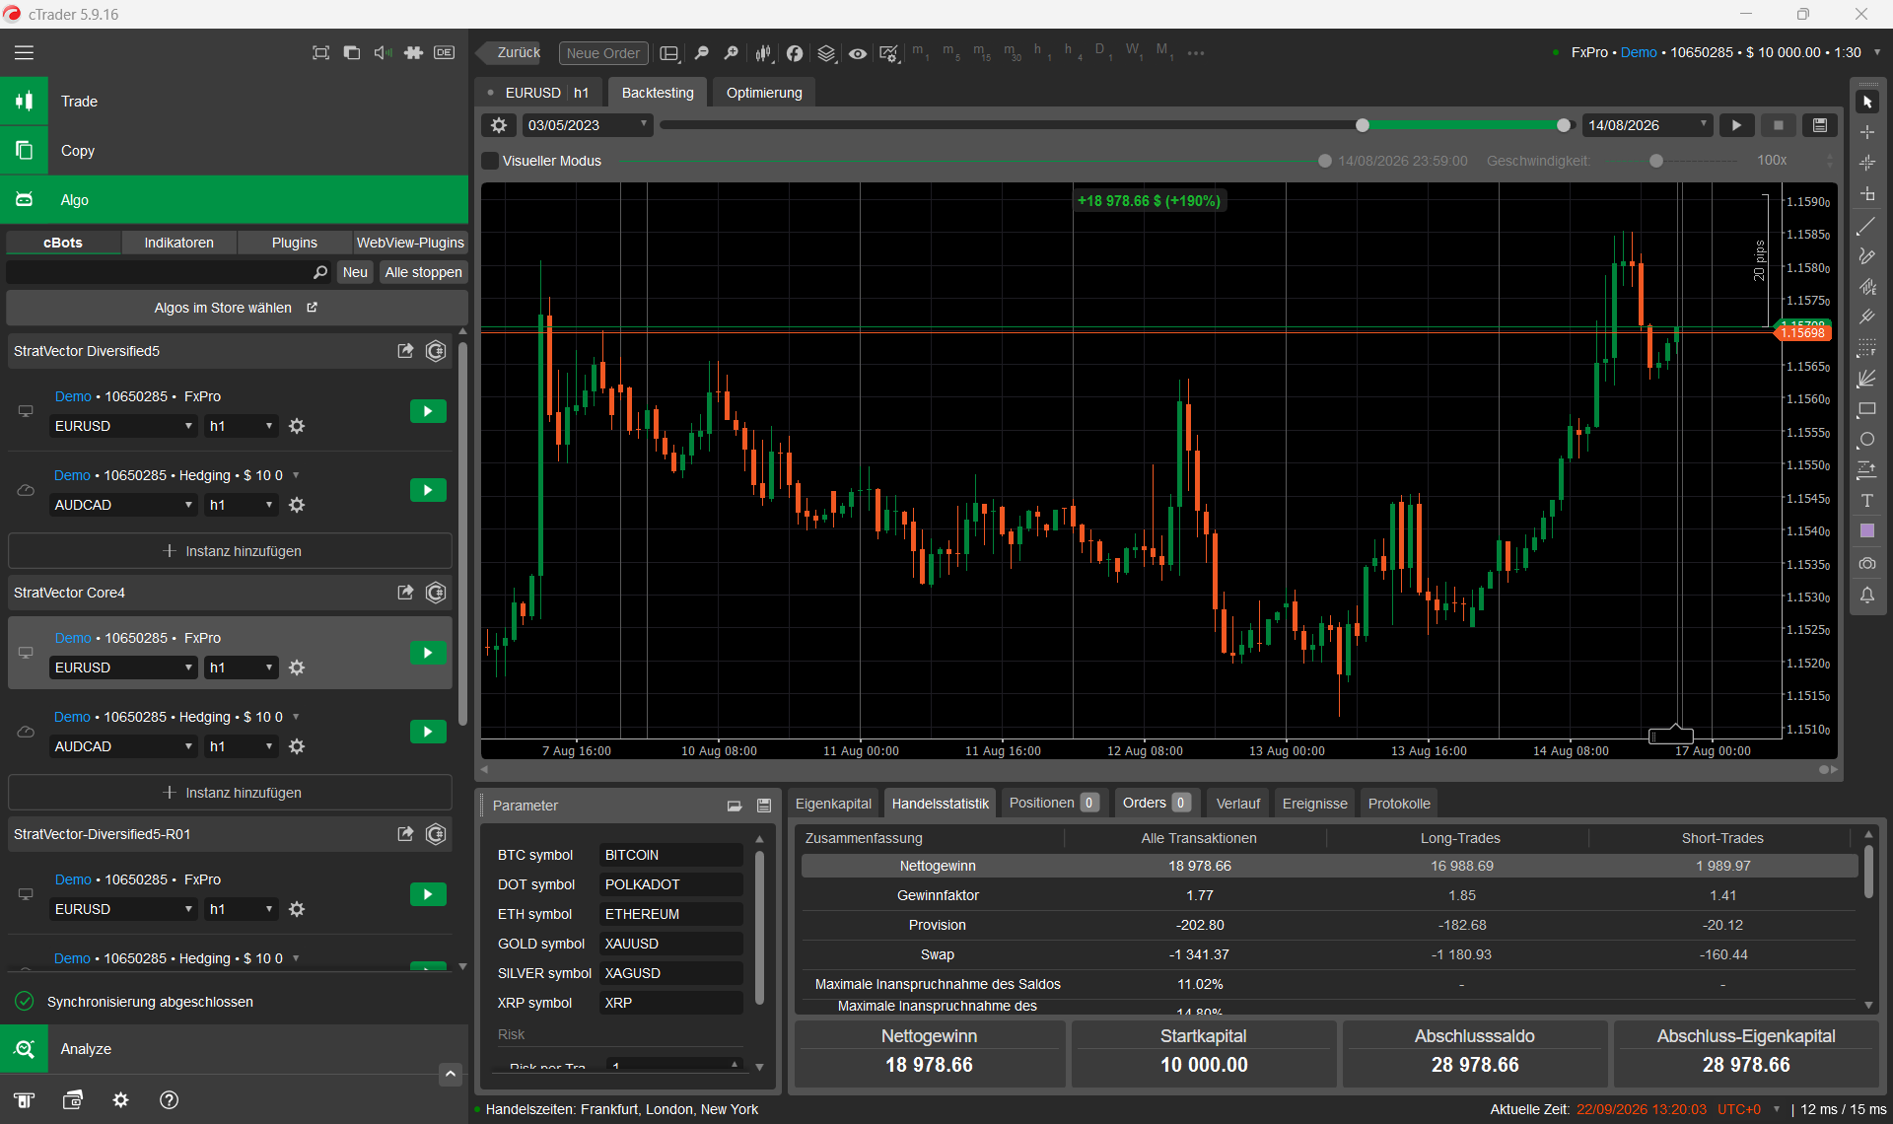Image resolution: width=1893 pixels, height=1124 pixels.
Task: Select the rectangle shape tool
Action: click(1867, 409)
